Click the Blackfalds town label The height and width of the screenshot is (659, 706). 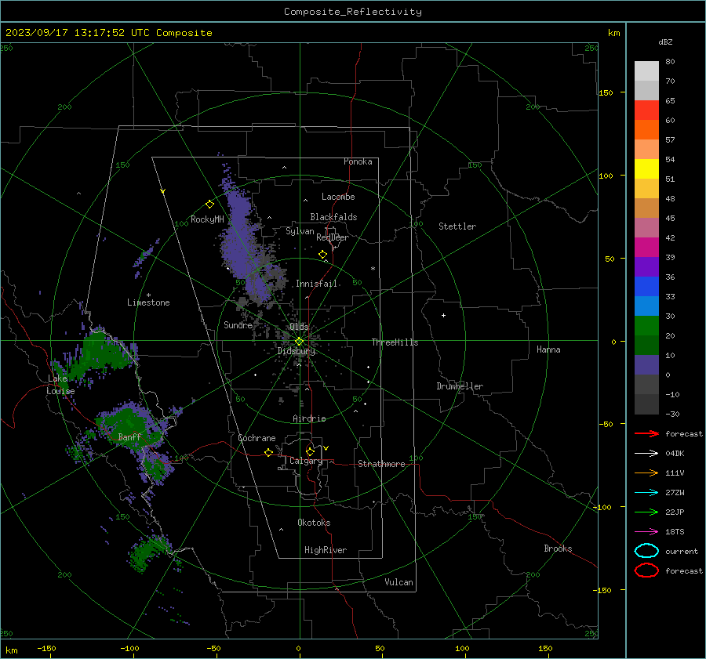click(x=333, y=217)
